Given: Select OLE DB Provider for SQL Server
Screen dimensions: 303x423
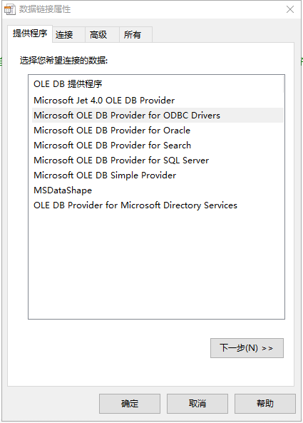Looking at the screenshot, I should 158,160.
